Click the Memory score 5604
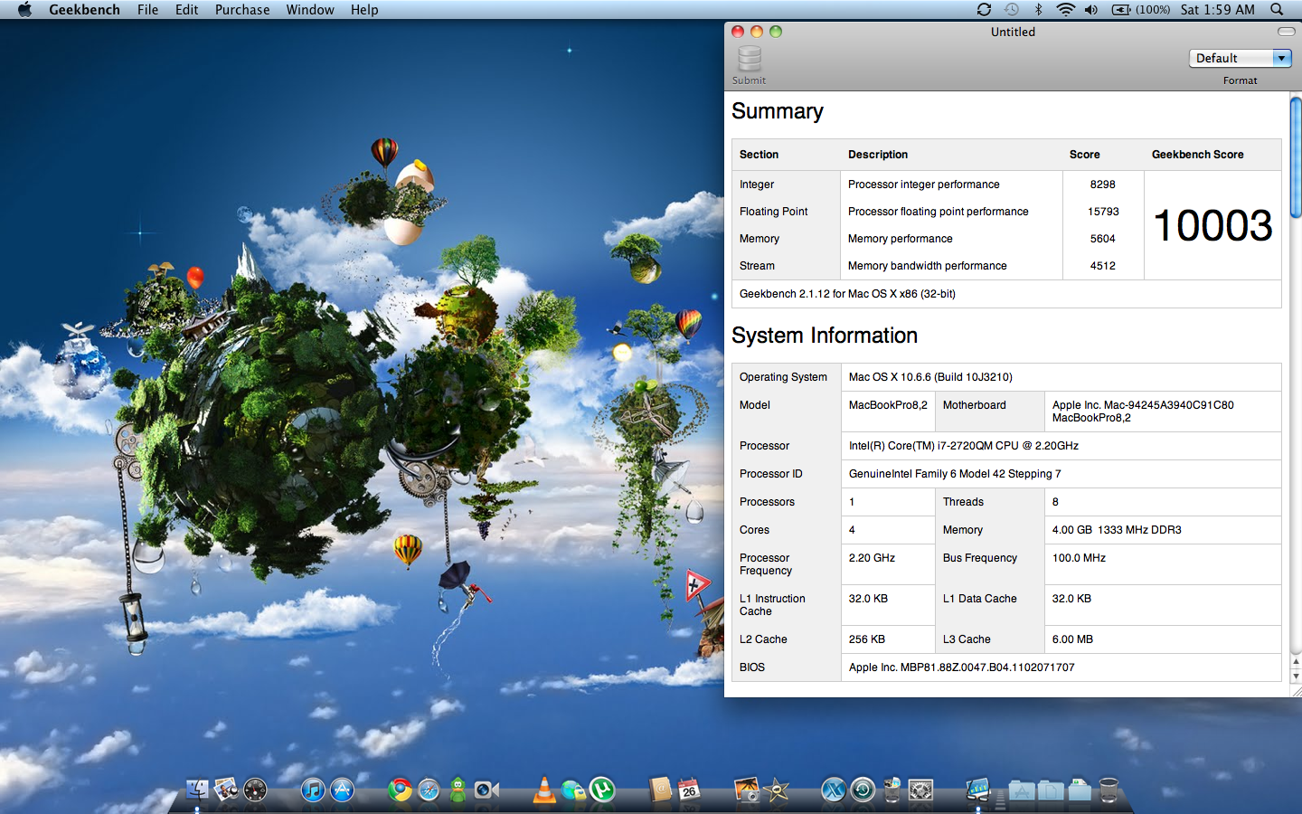Viewport: 1302px width, 814px height. (1102, 238)
